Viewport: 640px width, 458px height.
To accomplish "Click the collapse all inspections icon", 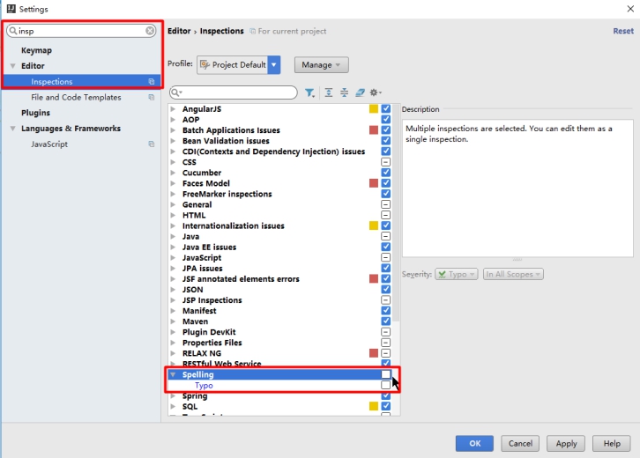I will (x=344, y=92).
